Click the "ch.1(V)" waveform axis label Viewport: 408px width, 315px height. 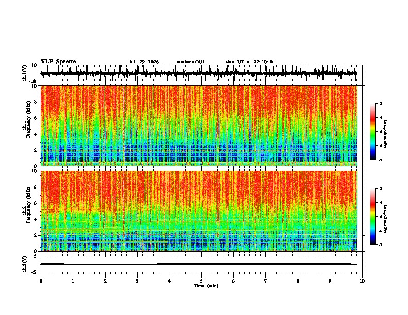point(25,73)
